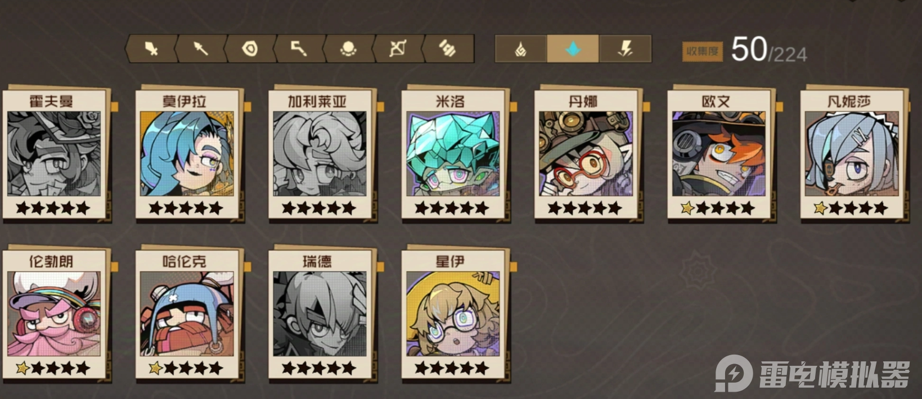This screenshot has height=399, width=922.
Task: Switch to the fire element tab
Action: pos(521,49)
